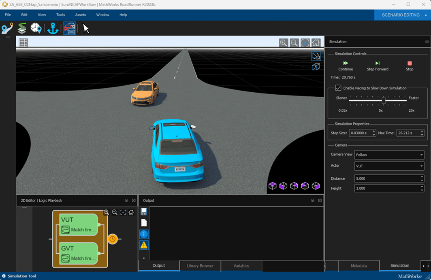Image resolution: width=431 pixels, height=280 pixels.
Task: Switch to the Library Browser tab
Action: pyautogui.click(x=200, y=266)
